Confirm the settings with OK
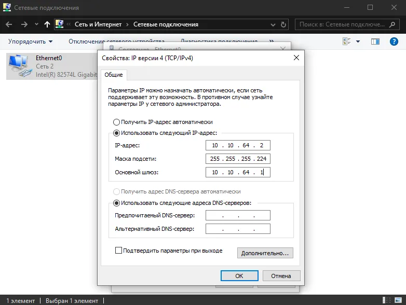 (239, 276)
